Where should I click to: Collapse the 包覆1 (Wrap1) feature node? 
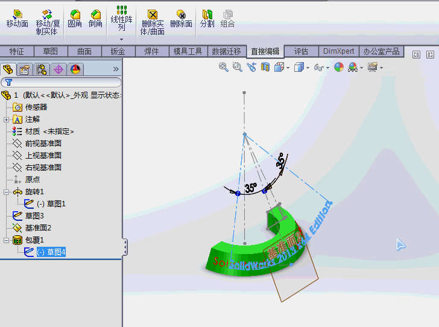coord(6,240)
